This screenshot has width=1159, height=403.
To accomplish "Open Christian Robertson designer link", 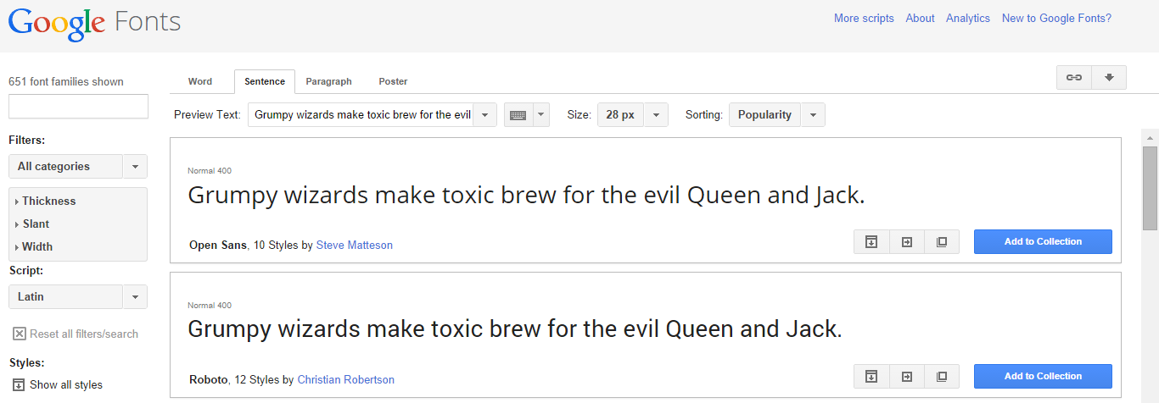I will tap(346, 379).
